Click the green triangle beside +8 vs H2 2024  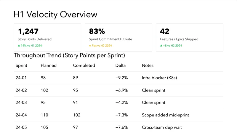pyautogui.click(x=161, y=46)
